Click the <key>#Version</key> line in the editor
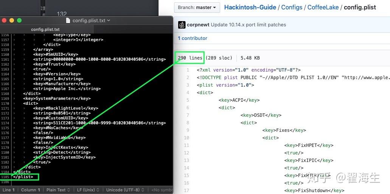This screenshot has height=194, width=390. click(x=57, y=74)
